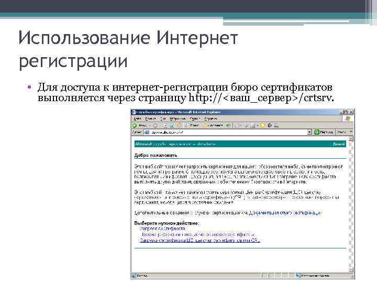The height and width of the screenshot is (283, 377).
Task: Open the Edit (Правка) menu
Action: (150, 119)
